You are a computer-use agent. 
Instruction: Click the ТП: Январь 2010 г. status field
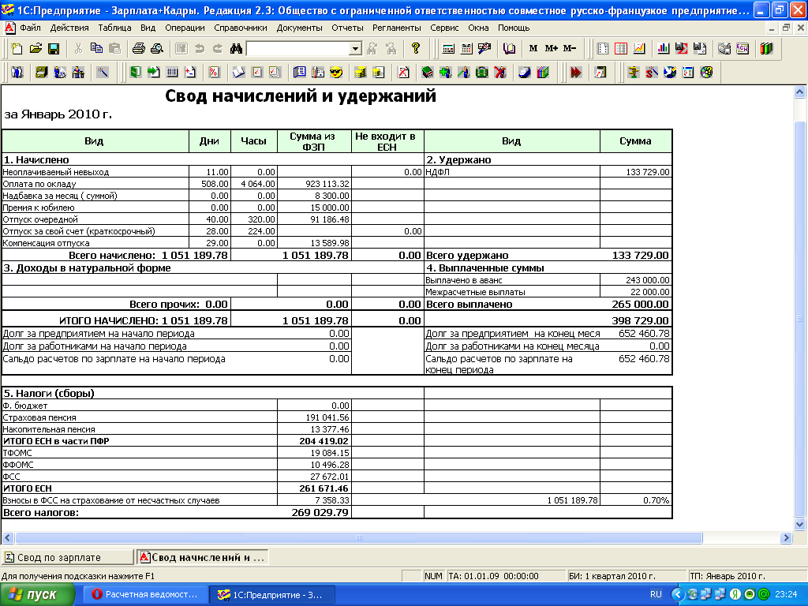[x=746, y=575]
